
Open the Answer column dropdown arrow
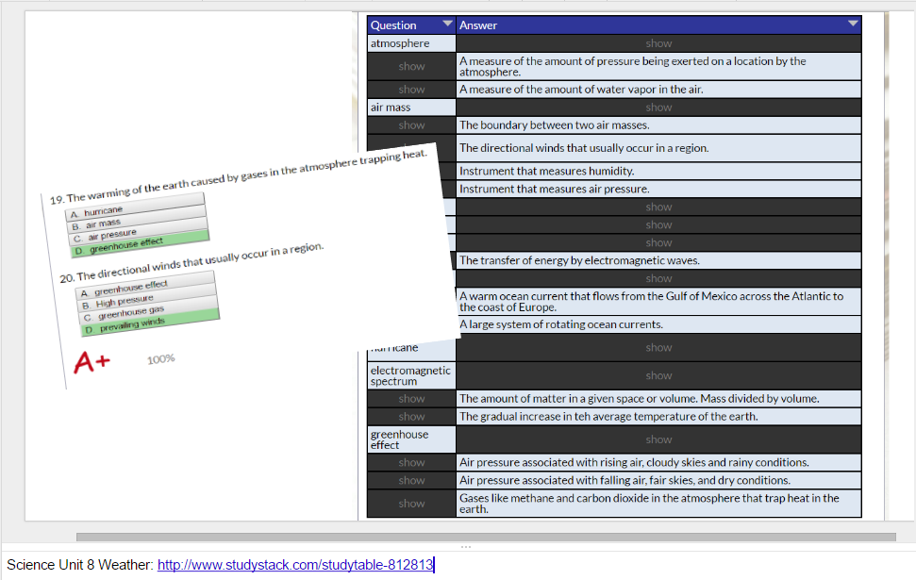[x=853, y=24]
